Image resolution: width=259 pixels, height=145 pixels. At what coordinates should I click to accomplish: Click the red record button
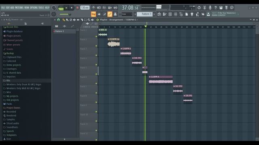[77, 8]
